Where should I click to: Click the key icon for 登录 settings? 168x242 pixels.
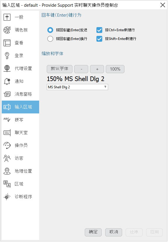tap(7, 56)
